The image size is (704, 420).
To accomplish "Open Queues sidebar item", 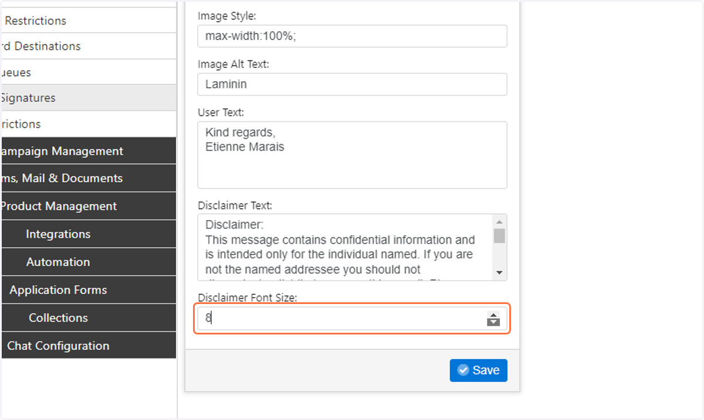I will click(x=88, y=72).
